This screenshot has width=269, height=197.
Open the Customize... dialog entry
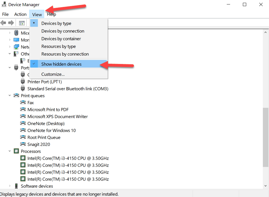click(x=53, y=74)
